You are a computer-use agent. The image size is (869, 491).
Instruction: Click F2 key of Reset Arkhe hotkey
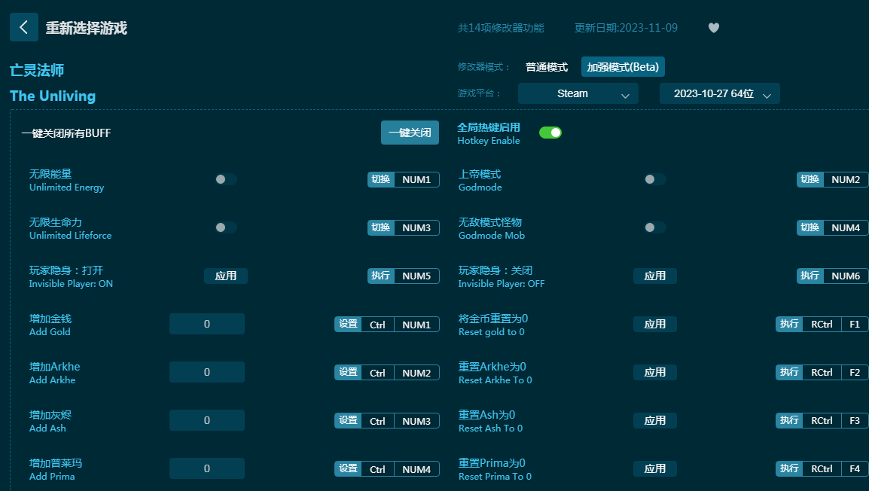[855, 373]
